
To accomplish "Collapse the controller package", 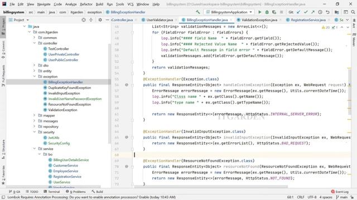I will pyautogui.click(x=35, y=43).
